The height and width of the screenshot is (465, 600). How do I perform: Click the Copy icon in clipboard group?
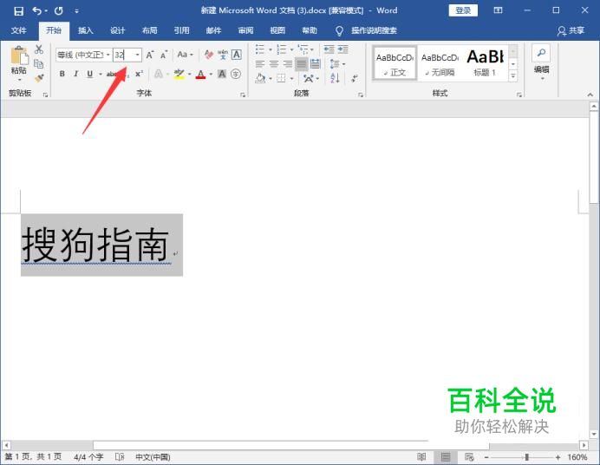pos(39,63)
